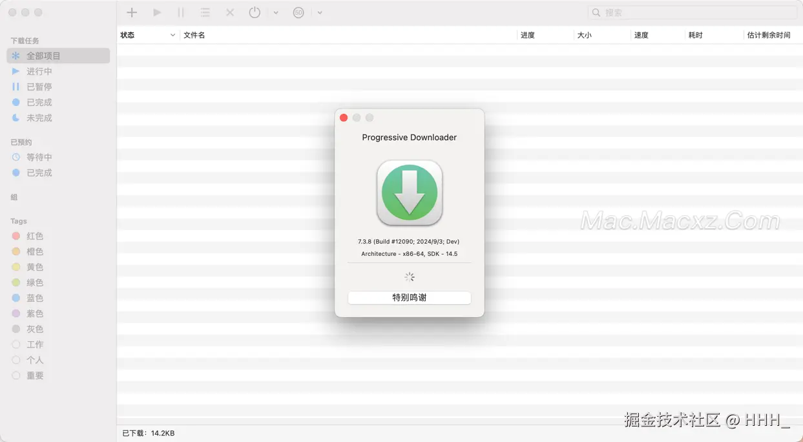Screen dimensions: 803x442
Task: Open the 状态 column dropdown chevron
Action: point(172,36)
